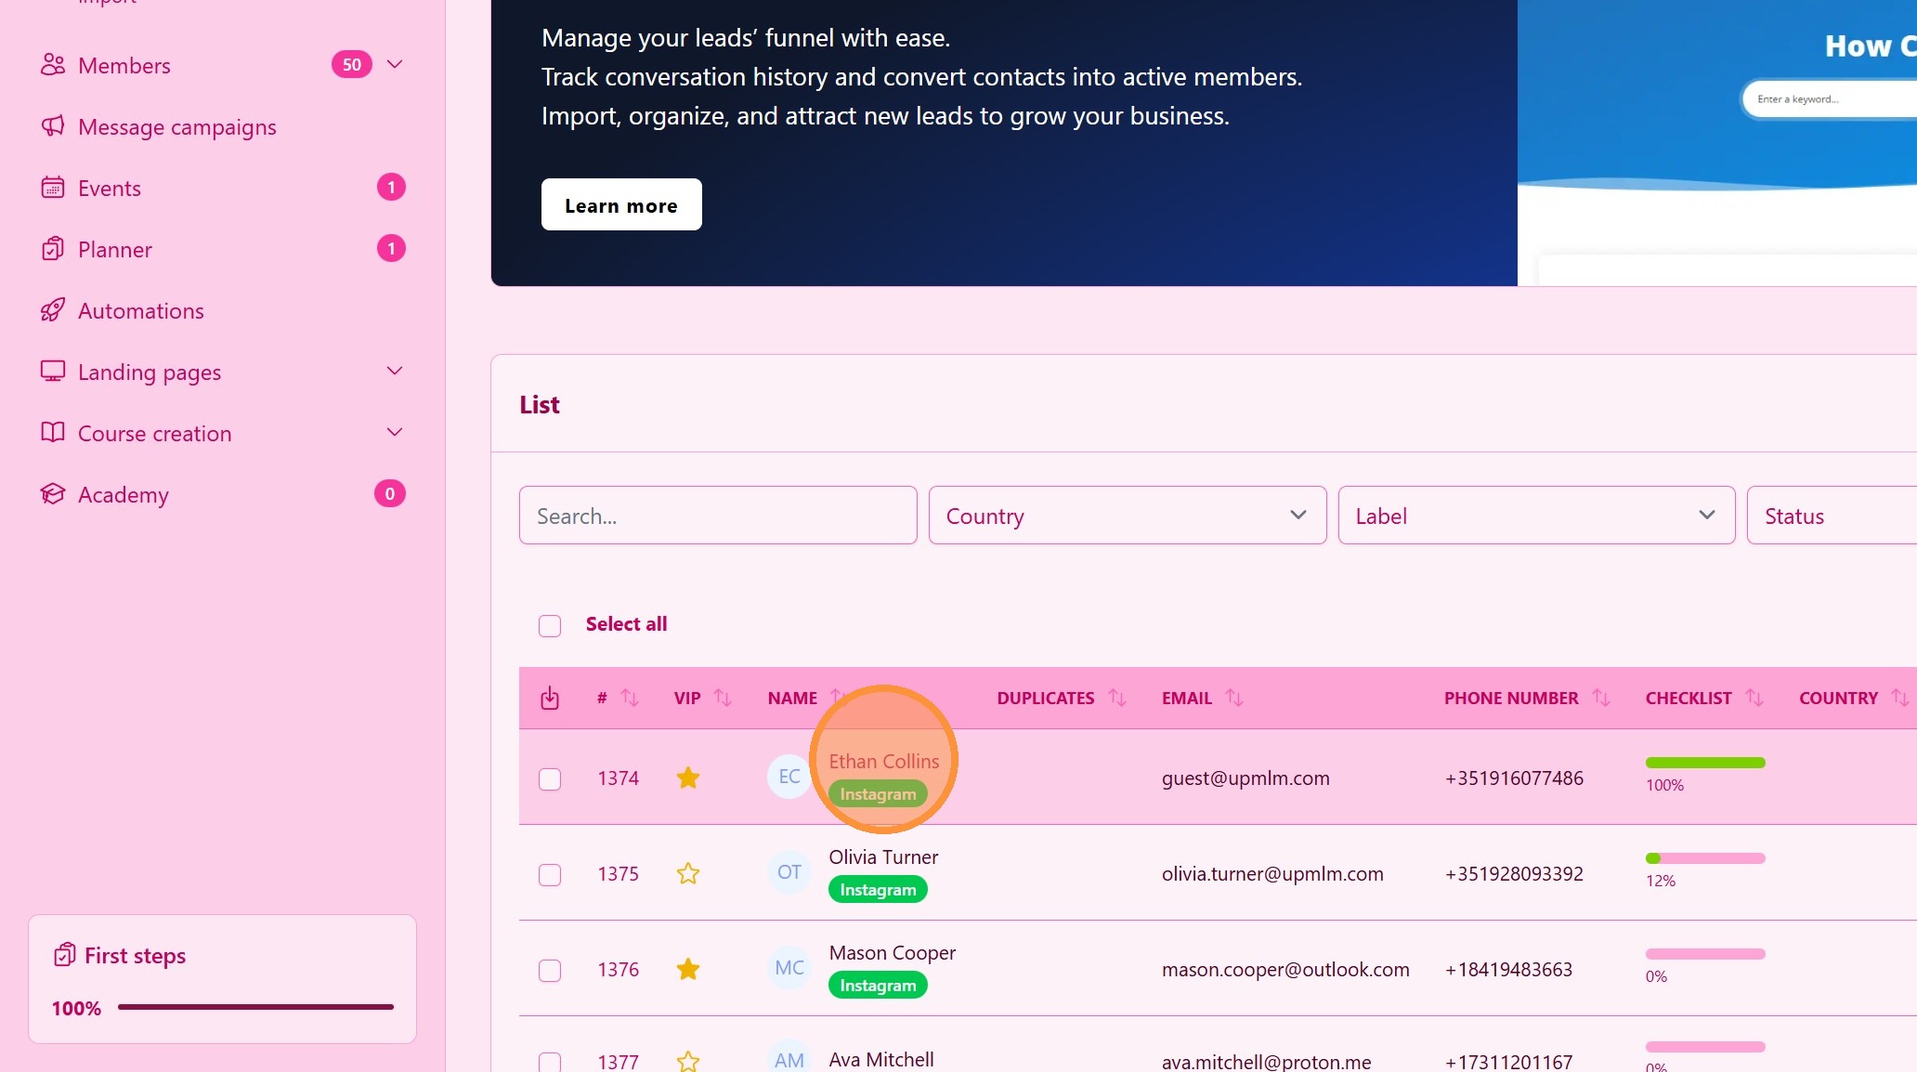Image resolution: width=1917 pixels, height=1072 pixels.
Task: Sort by Phone Number column arrows
Action: (1601, 698)
